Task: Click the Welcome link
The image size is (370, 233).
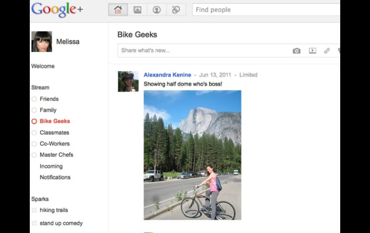Action: [43, 66]
